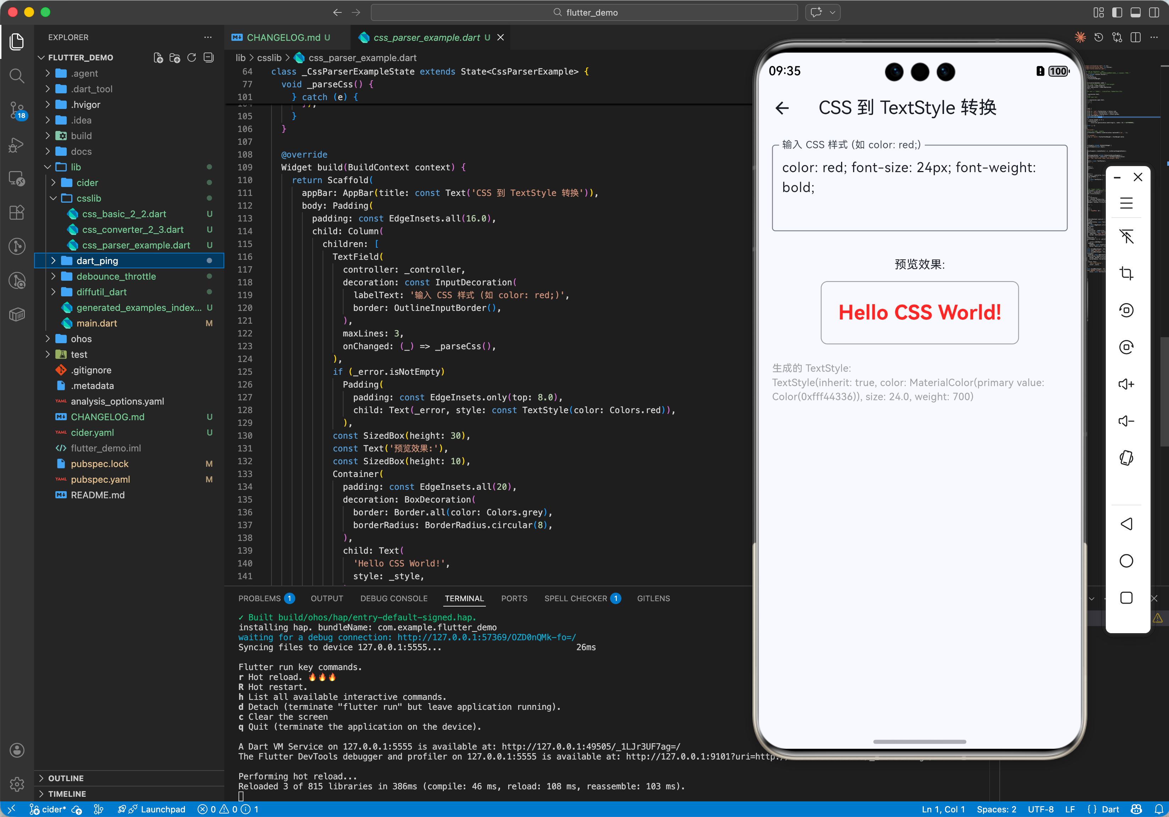Image resolution: width=1169 pixels, height=817 pixels.
Task: Click the CSS style input field on phone
Action: (919, 188)
